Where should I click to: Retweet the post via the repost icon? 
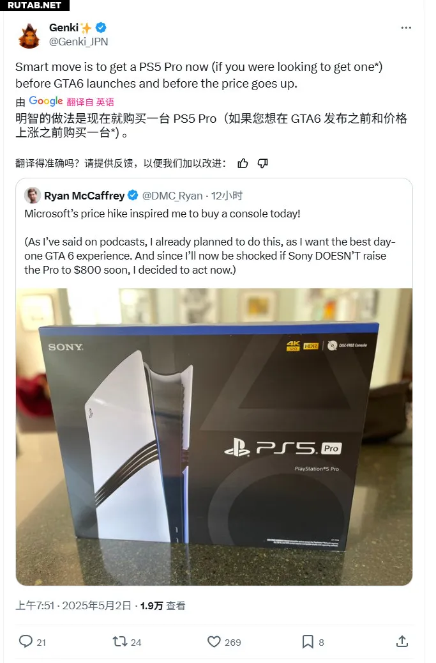(120, 641)
